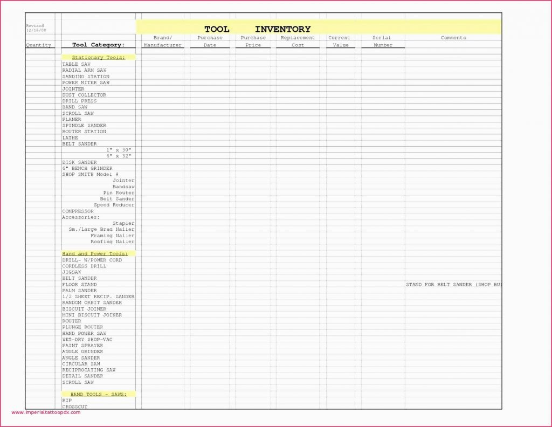Click the ROUTER STATION cell
Image resolution: width=552 pixels, height=427 pixels.
click(x=84, y=132)
